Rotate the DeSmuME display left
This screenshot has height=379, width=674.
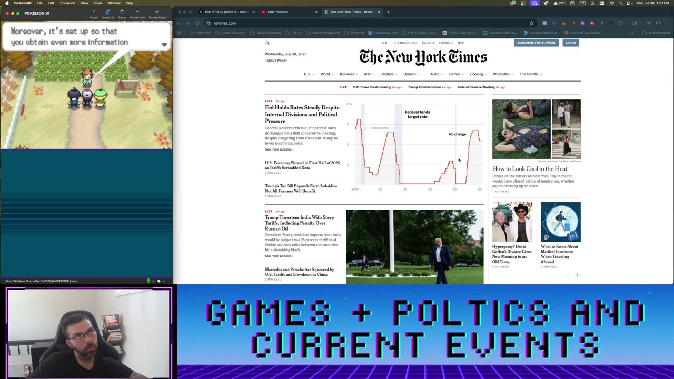pos(138,14)
